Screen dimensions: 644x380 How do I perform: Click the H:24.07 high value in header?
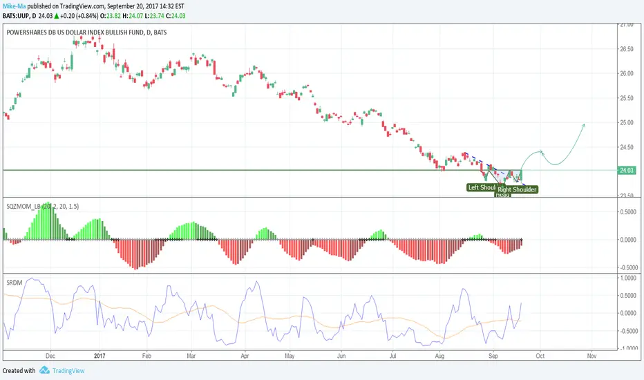coord(133,16)
